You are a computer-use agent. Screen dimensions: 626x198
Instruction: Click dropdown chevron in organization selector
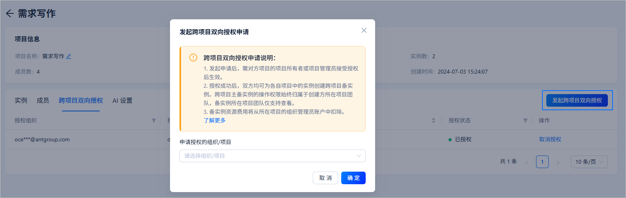(359, 156)
